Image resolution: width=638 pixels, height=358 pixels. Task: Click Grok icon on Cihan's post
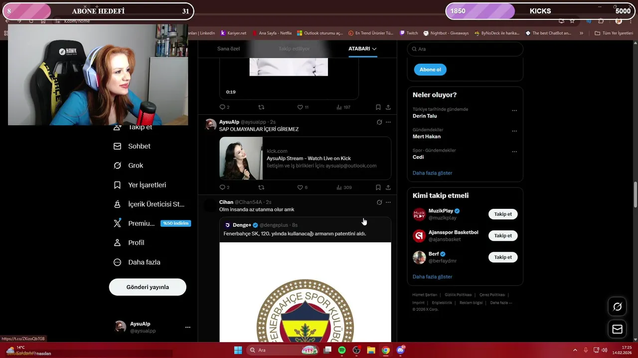379,202
